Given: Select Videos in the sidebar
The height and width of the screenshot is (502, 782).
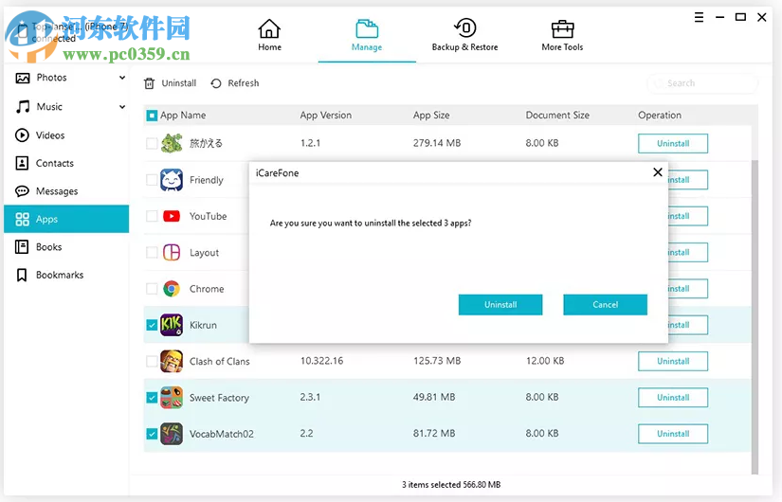Looking at the screenshot, I should (66, 135).
